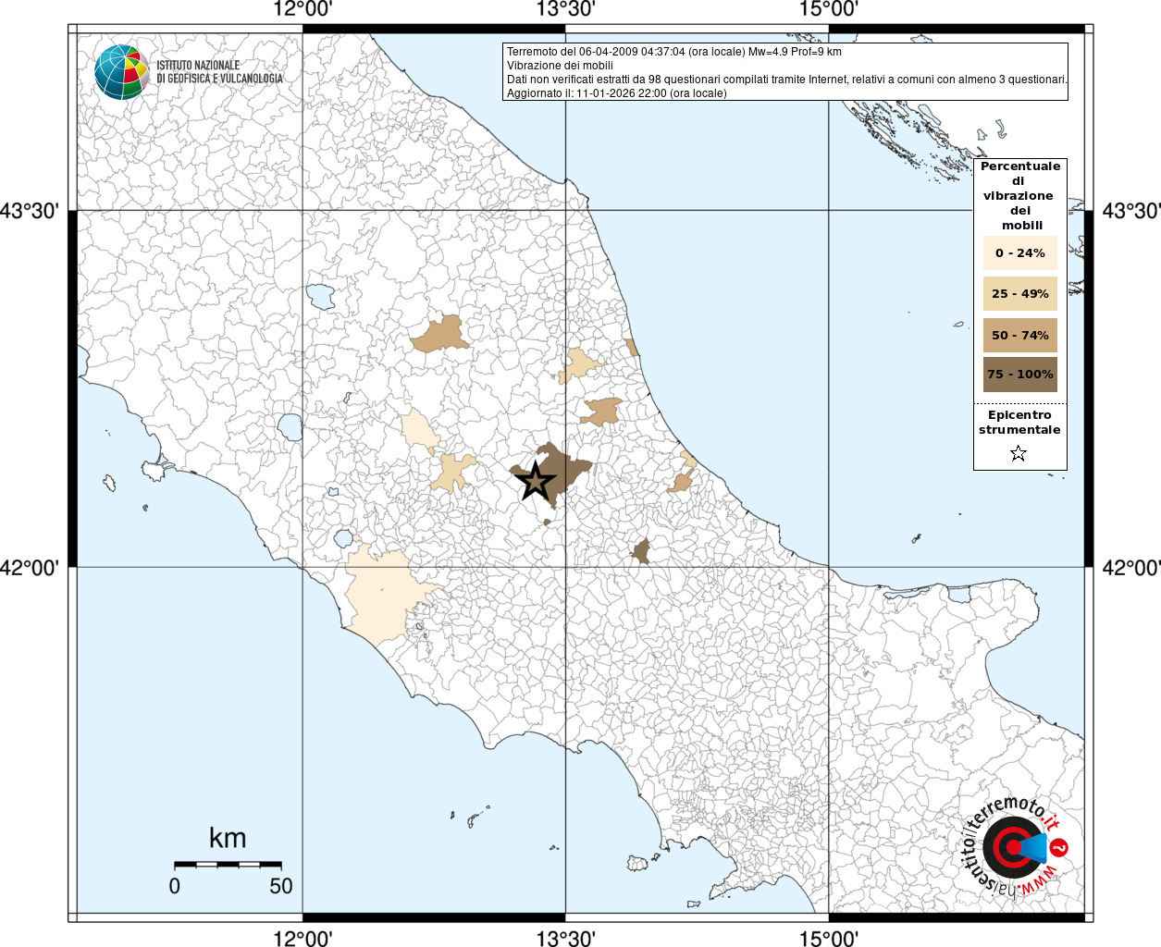Select the 50 - 74% legend swatch
This screenshot has height=947, width=1161.
tap(1019, 335)
